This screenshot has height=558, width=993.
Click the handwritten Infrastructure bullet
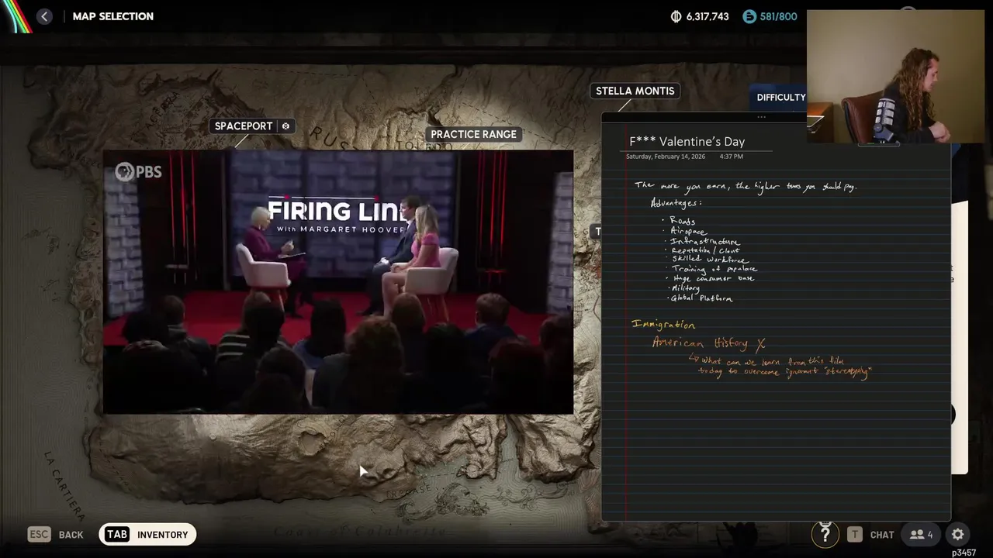point(704,242)
